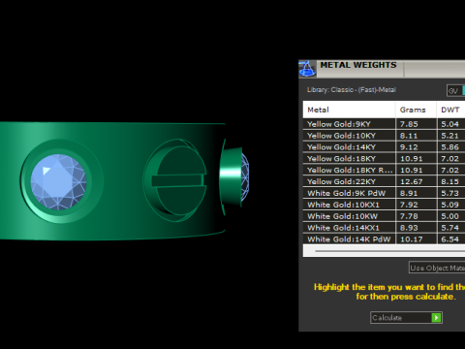Select the Yellow Gold:10KY row
Screen dimensions: 465x349
[384, 136]
